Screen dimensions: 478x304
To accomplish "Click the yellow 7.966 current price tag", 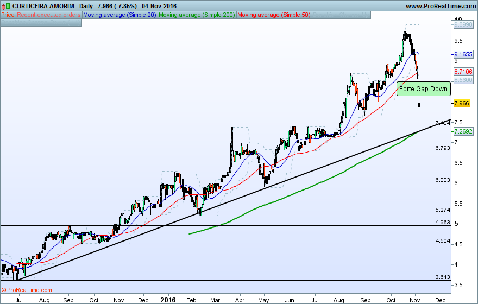I will [462, 103].
